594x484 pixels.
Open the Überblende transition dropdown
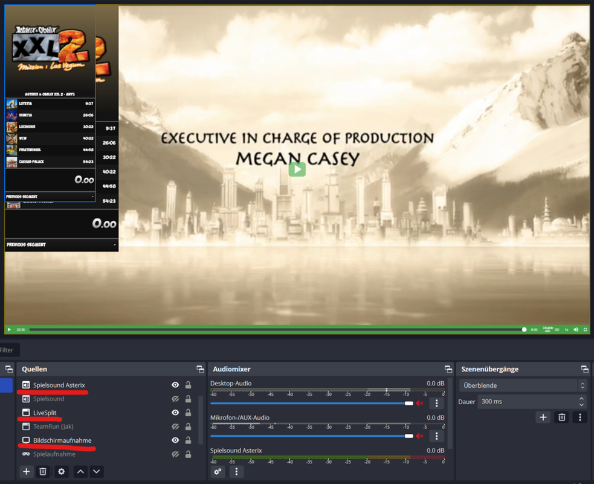pyautogui.click(x=523, y=385)
